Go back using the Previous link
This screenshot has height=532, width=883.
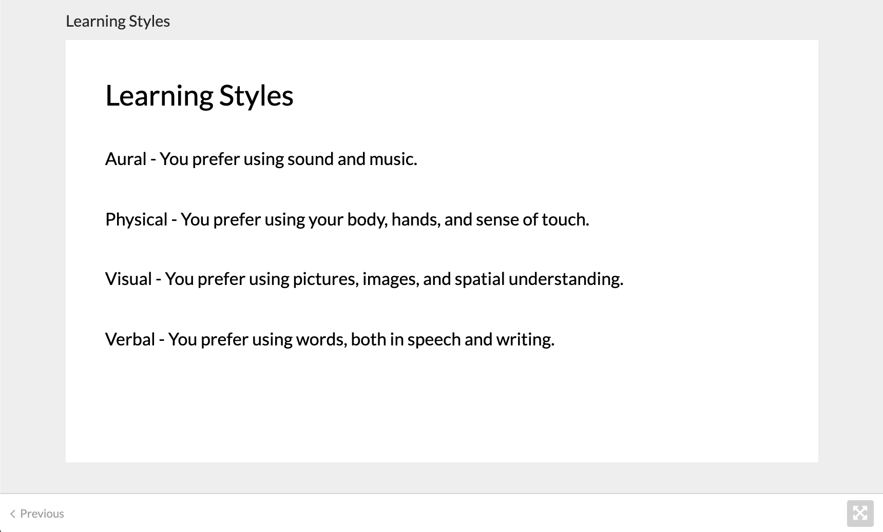pos(42,514)
